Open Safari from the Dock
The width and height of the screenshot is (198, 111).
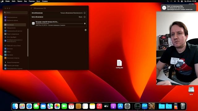[x=29, y=106]
